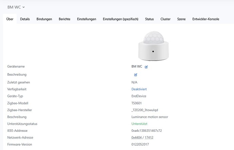
Task: Show the Status tab
Action: pyautogui.click(x=149, y=19)
